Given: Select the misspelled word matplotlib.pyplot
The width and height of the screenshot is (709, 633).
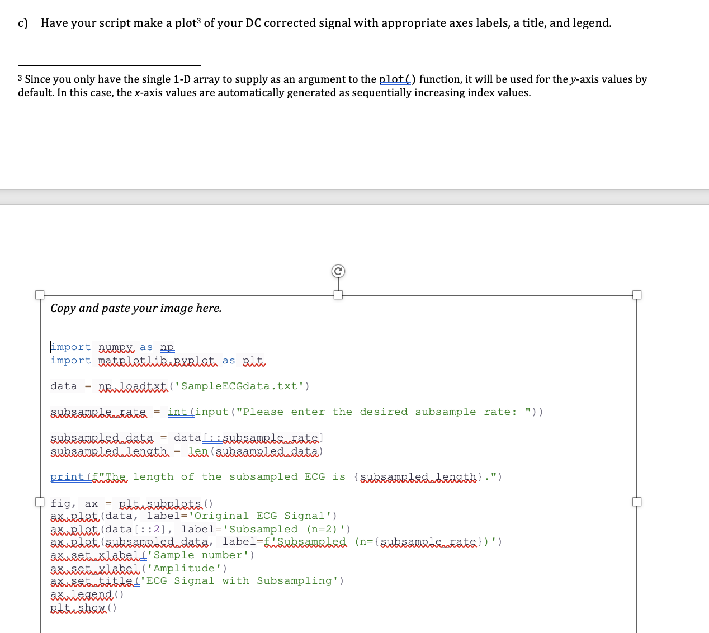Looking at the screenshot, I should (x=157, y=360).
